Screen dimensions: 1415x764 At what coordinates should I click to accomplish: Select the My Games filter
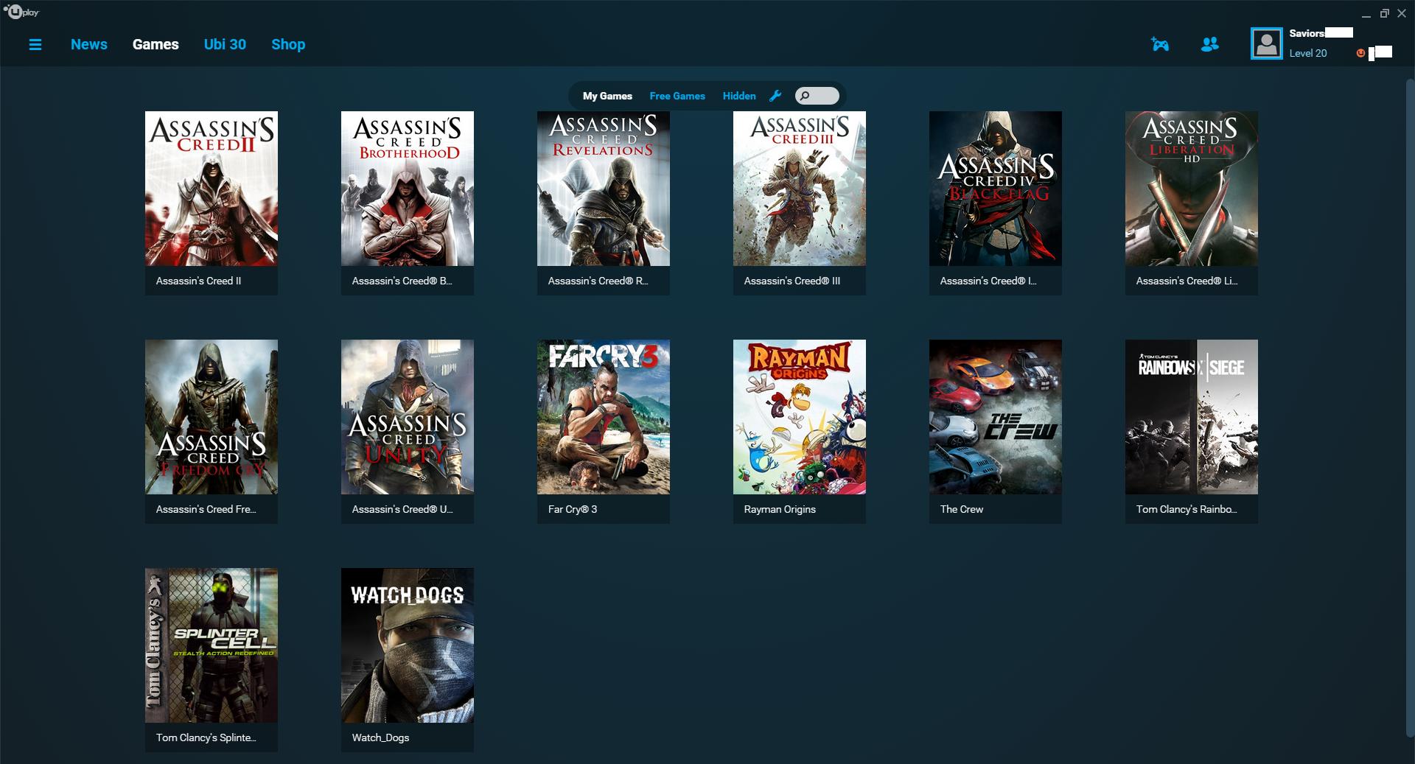[x=607, y=96]
